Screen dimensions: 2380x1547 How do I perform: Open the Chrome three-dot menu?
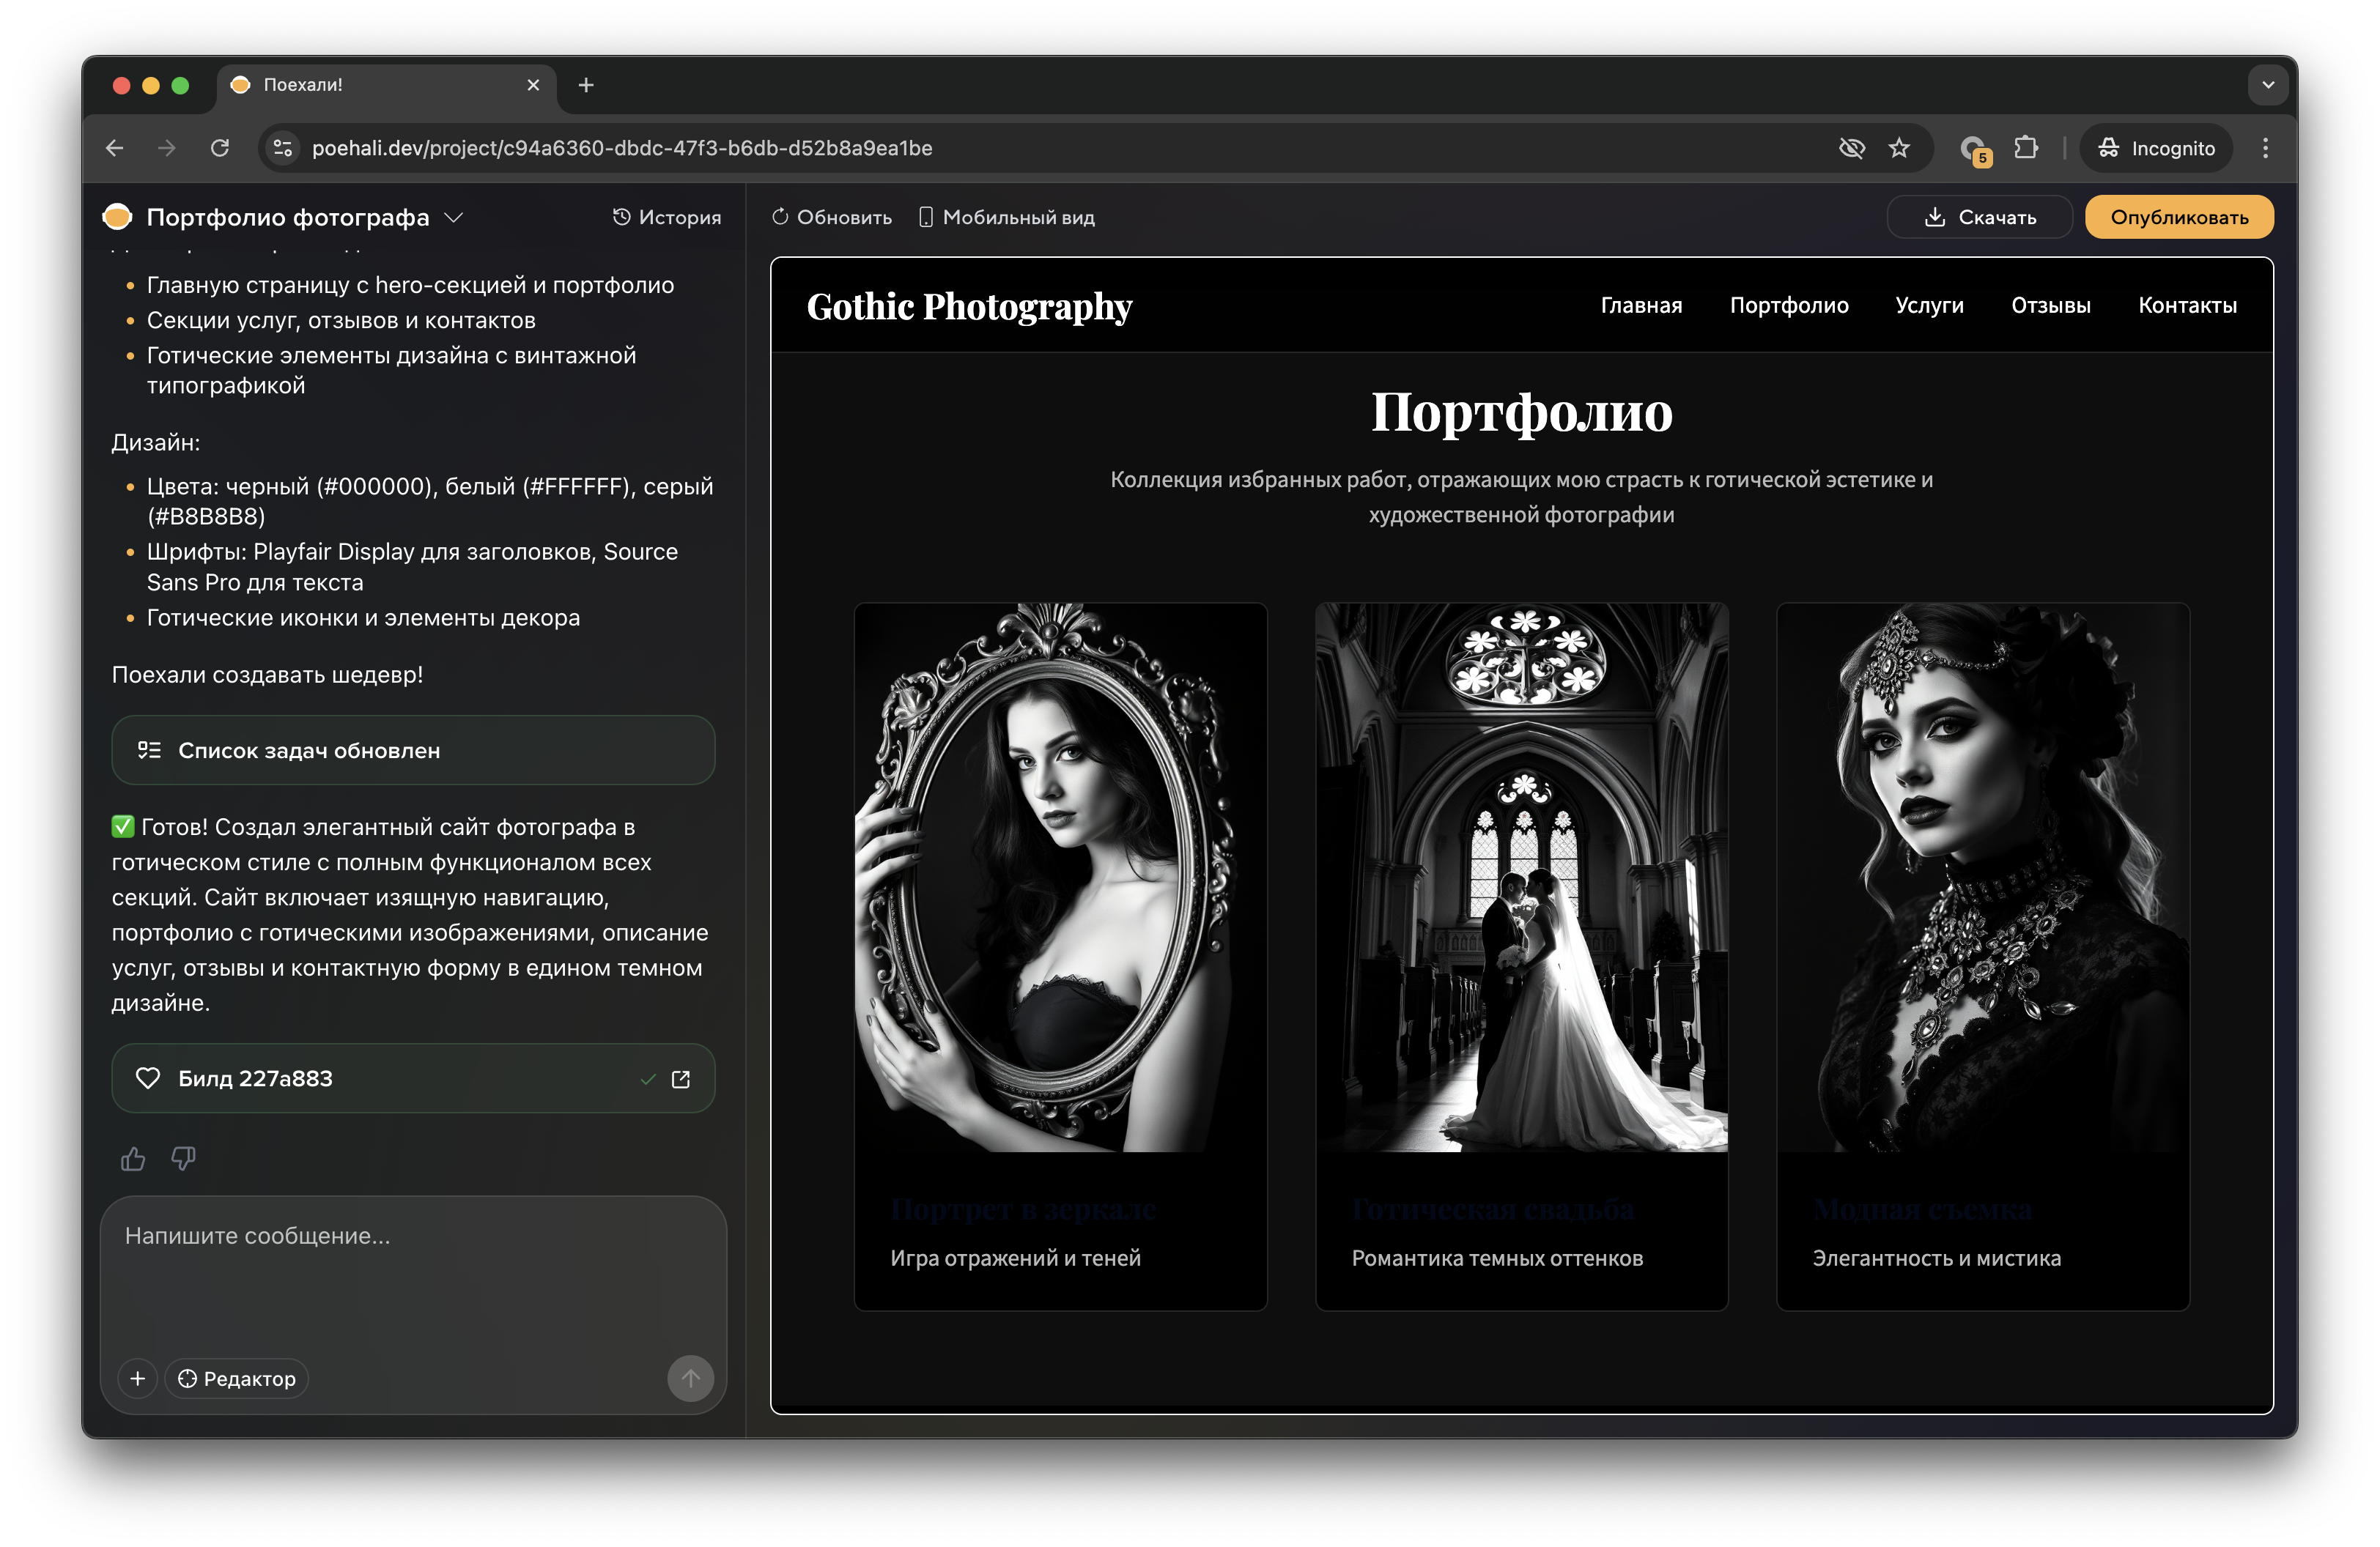coord(2265,148)
